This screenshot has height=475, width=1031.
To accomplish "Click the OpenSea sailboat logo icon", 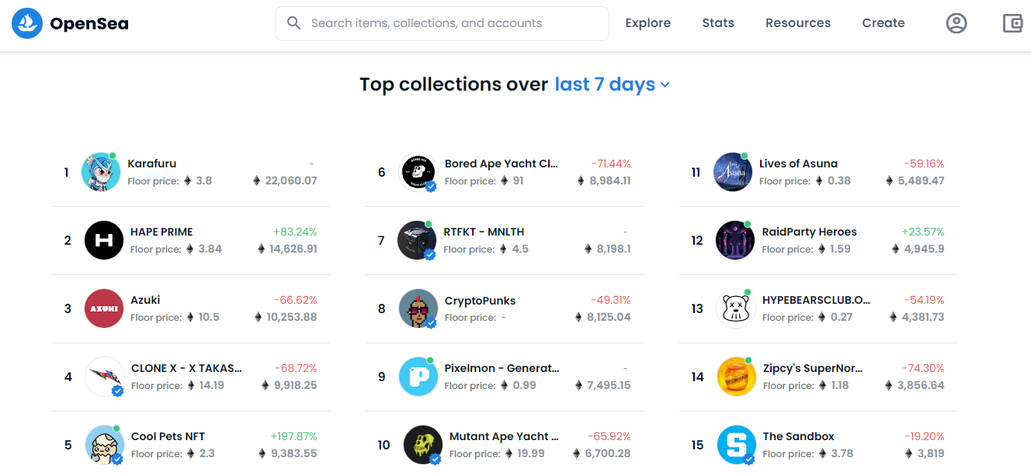I will click(27, 24).
